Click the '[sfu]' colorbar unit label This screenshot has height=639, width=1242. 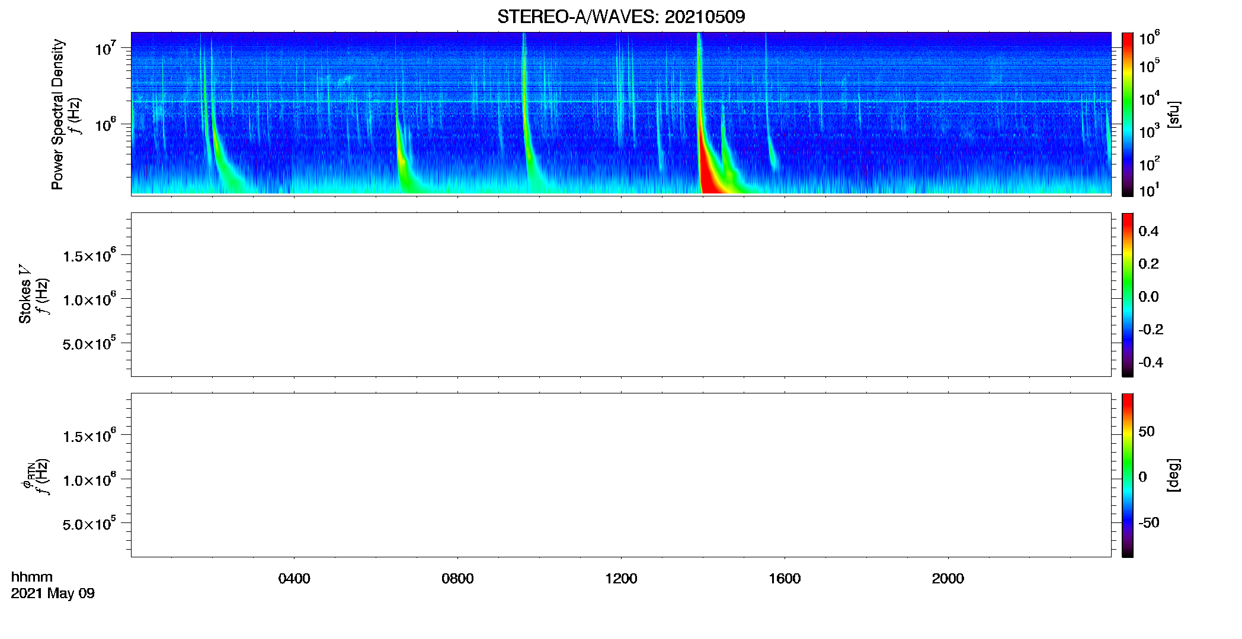(1174, 114)
